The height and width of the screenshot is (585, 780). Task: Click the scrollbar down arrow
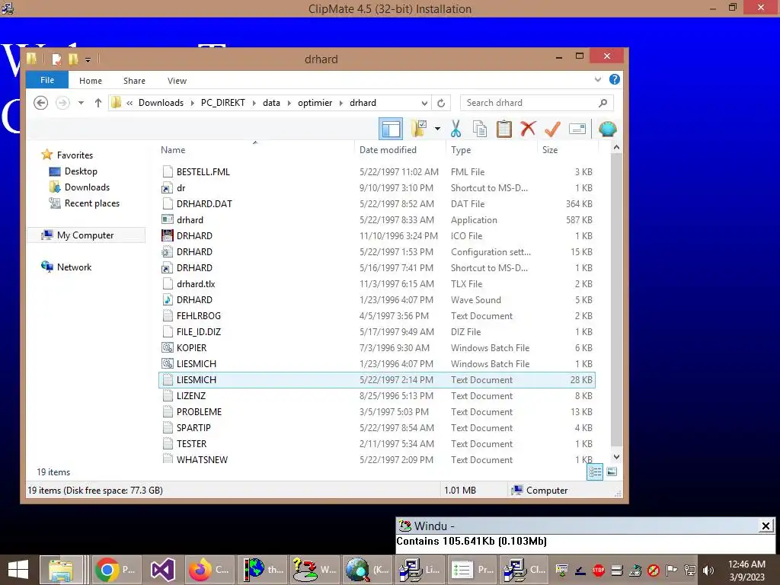click(616, 457)
